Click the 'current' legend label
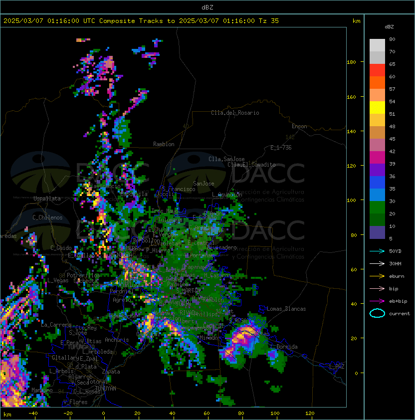415x420 pixels. tap(400, 313)
